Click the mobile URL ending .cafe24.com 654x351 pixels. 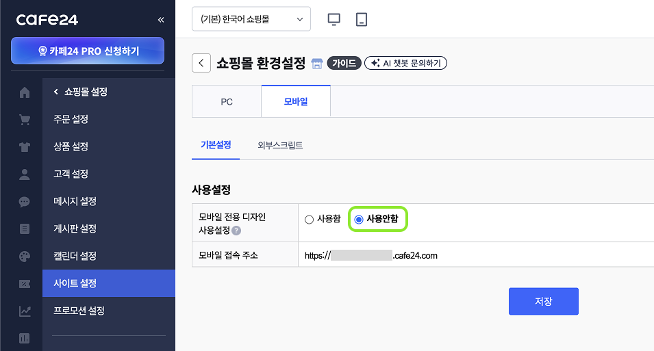click(370, 255)
